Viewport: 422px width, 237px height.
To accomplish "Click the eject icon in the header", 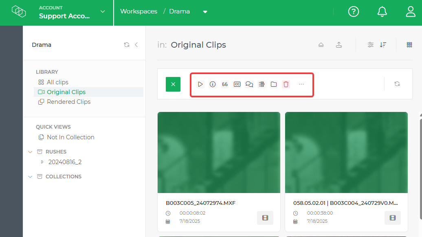I will (321, 45).
